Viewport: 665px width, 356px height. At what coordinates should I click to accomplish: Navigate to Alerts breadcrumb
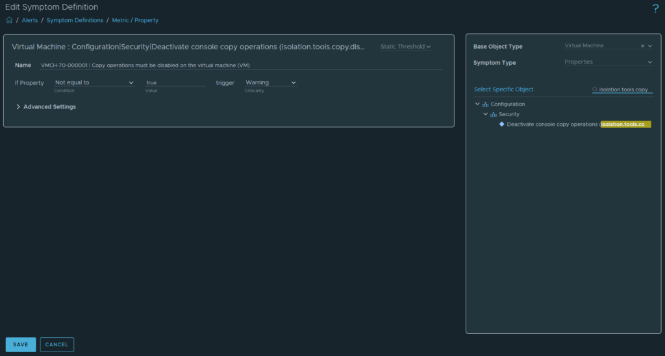30,20
